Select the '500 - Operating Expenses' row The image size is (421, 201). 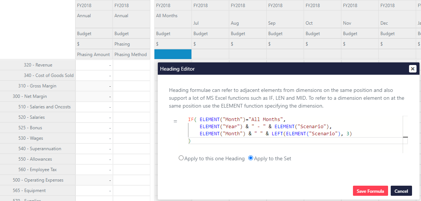pos(38,180)
